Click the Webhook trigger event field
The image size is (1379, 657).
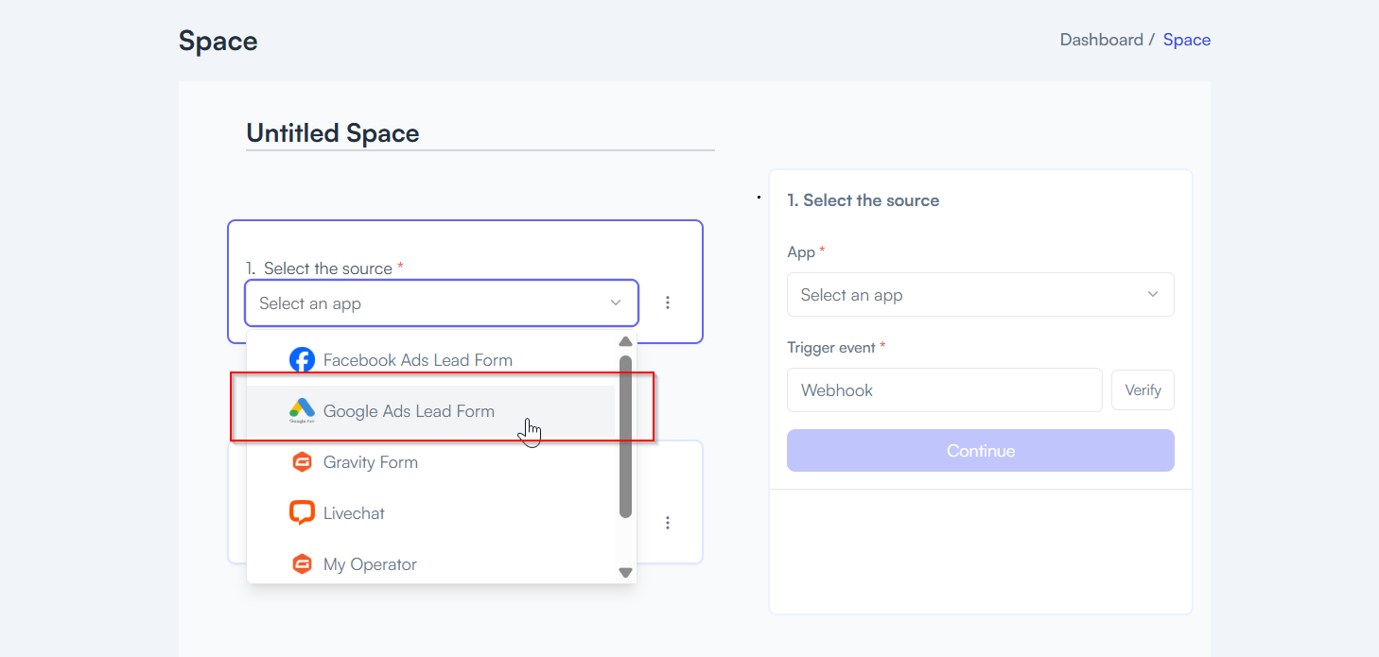pyautogui.click(x=945, y=390)
